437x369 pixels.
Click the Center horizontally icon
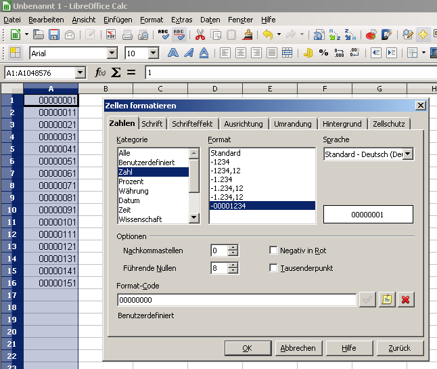[x=241, y=53]
